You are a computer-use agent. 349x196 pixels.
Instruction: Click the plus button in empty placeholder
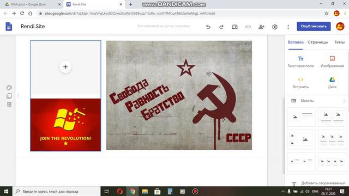65,67
